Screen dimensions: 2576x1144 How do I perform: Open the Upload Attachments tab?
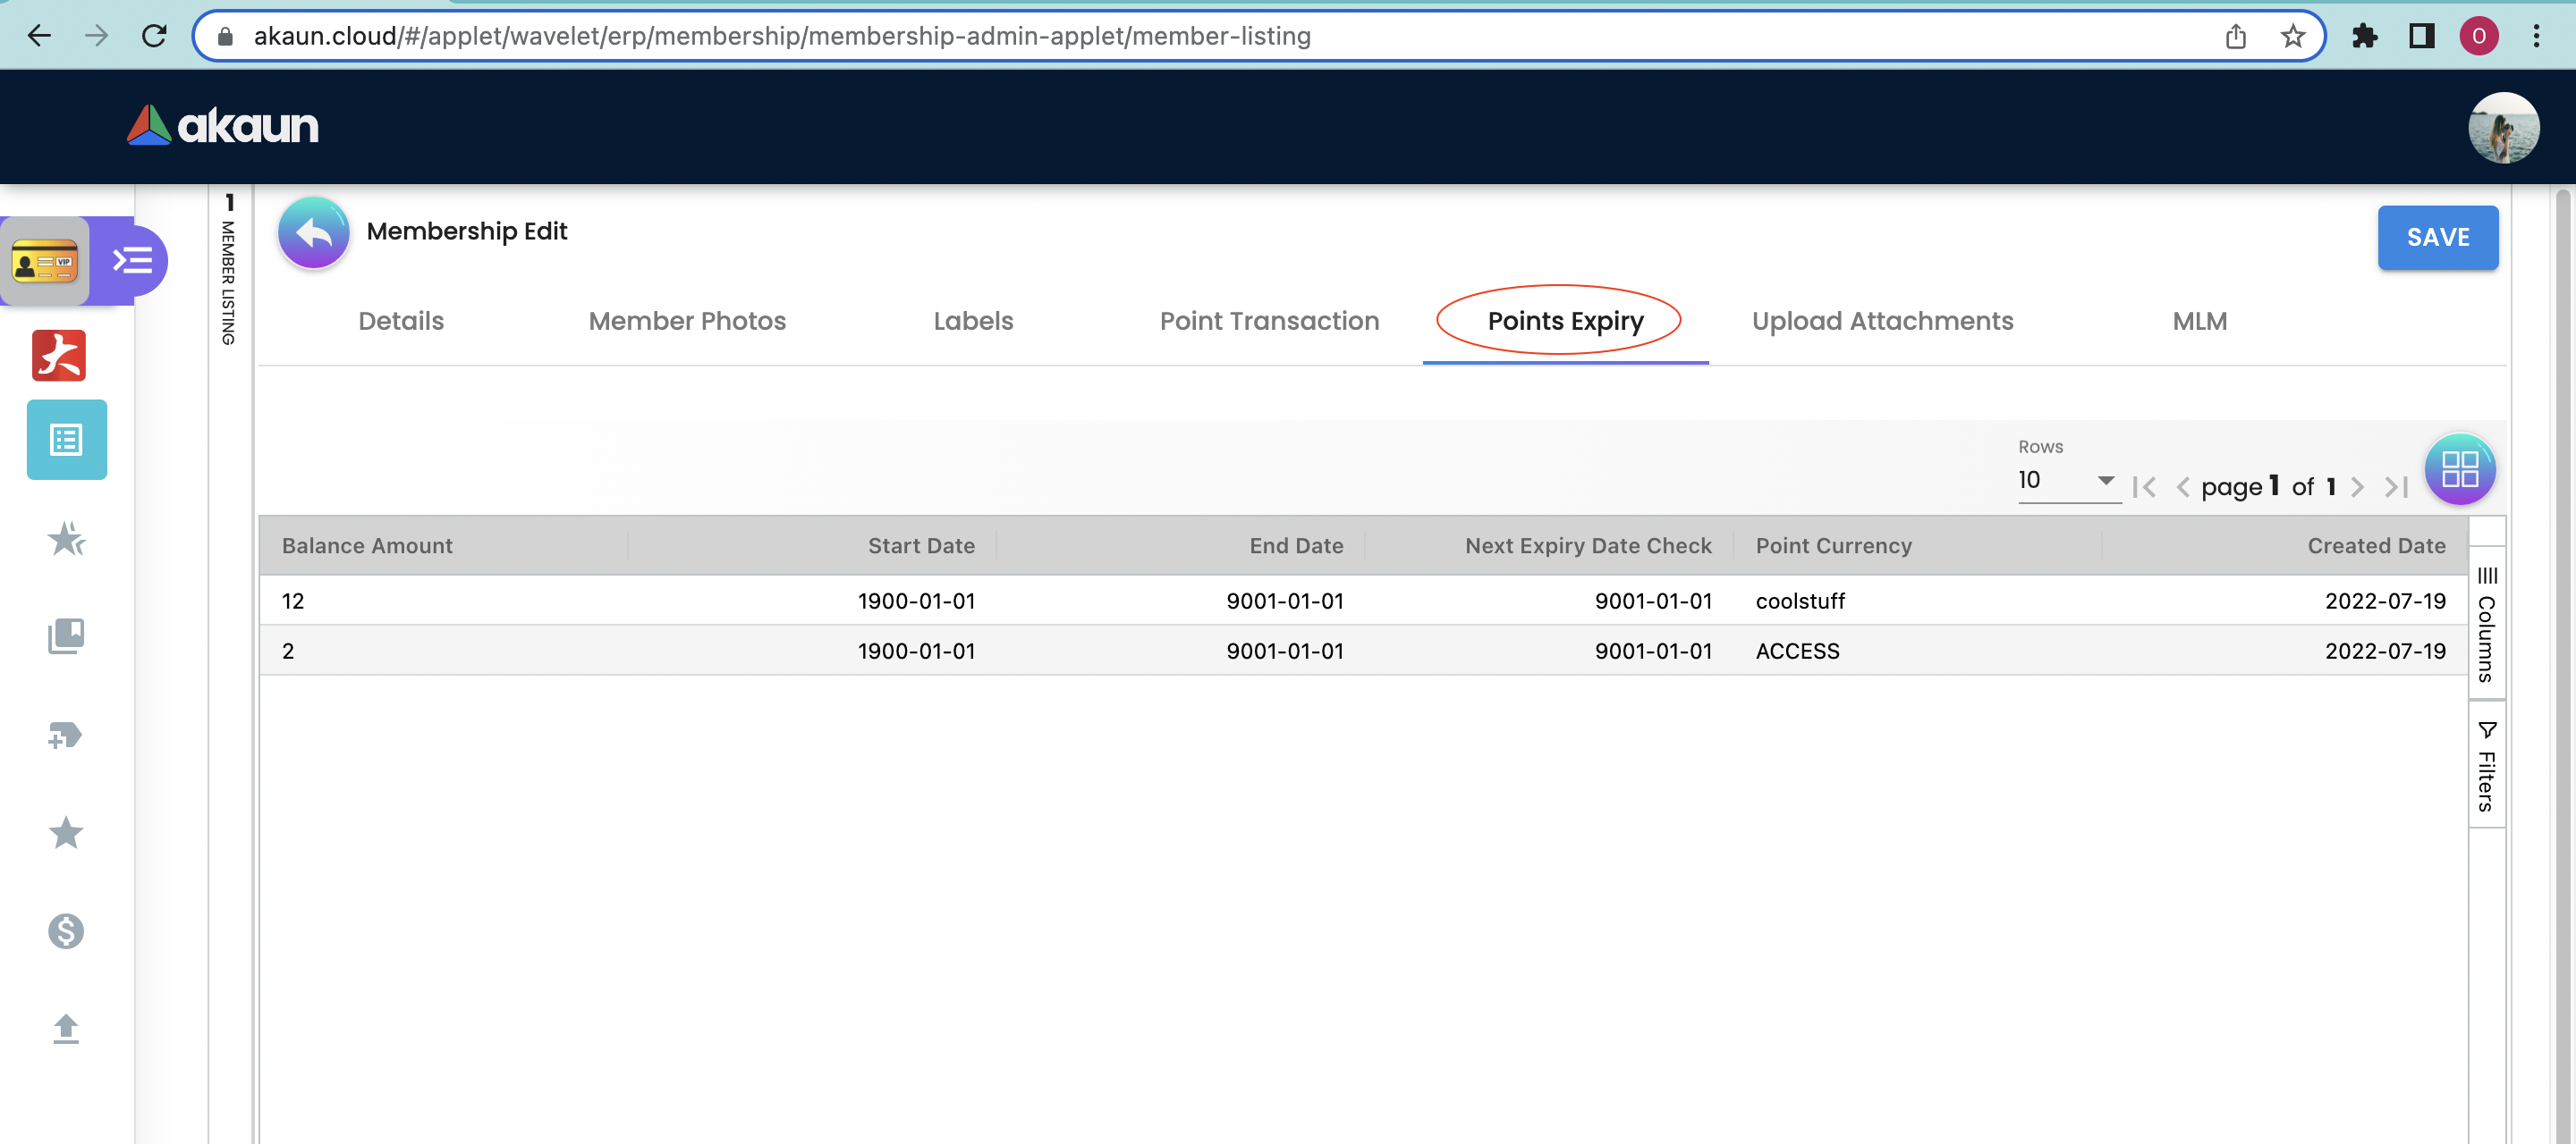pyautogui.click(x=1881, y=321)
